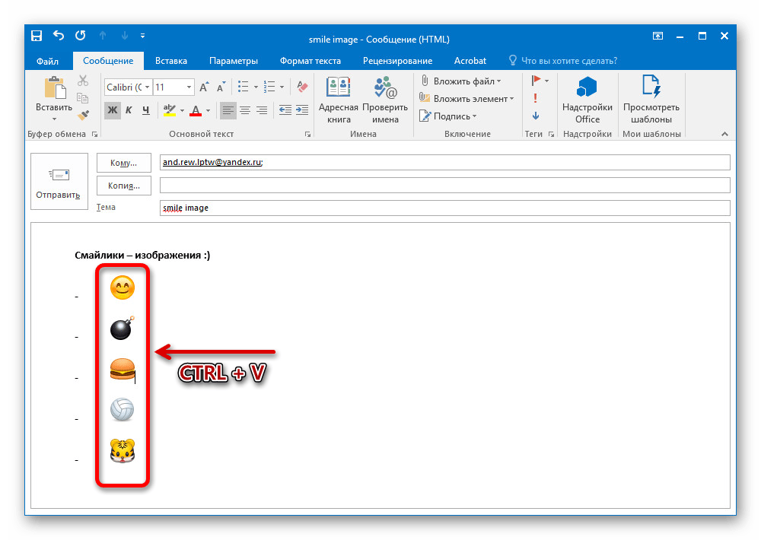Open the Теги dialog launcher

point(551,135)
